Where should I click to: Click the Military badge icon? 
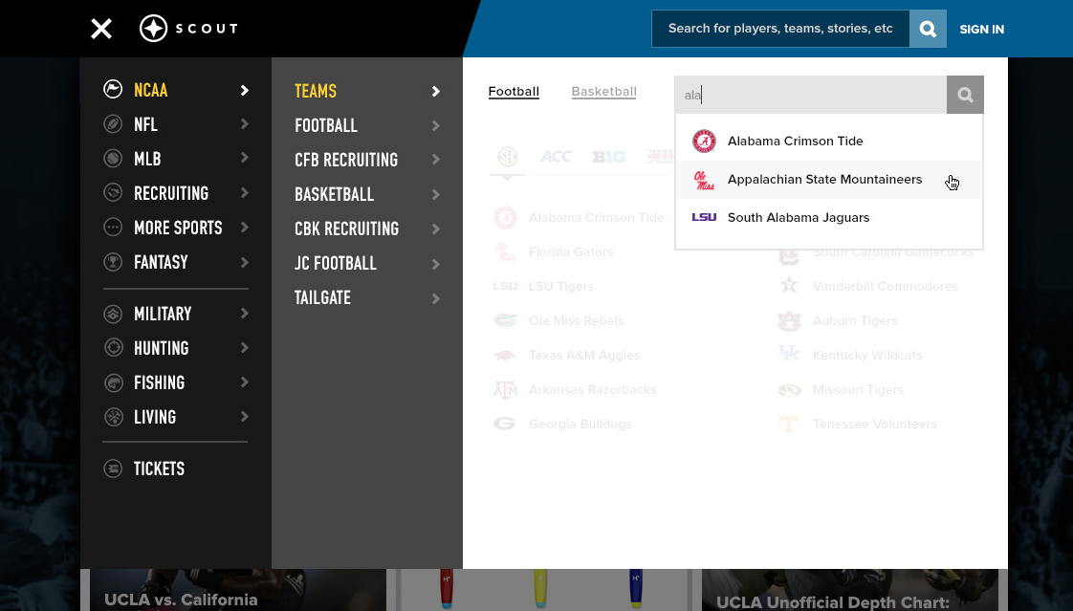pos(113,314)
